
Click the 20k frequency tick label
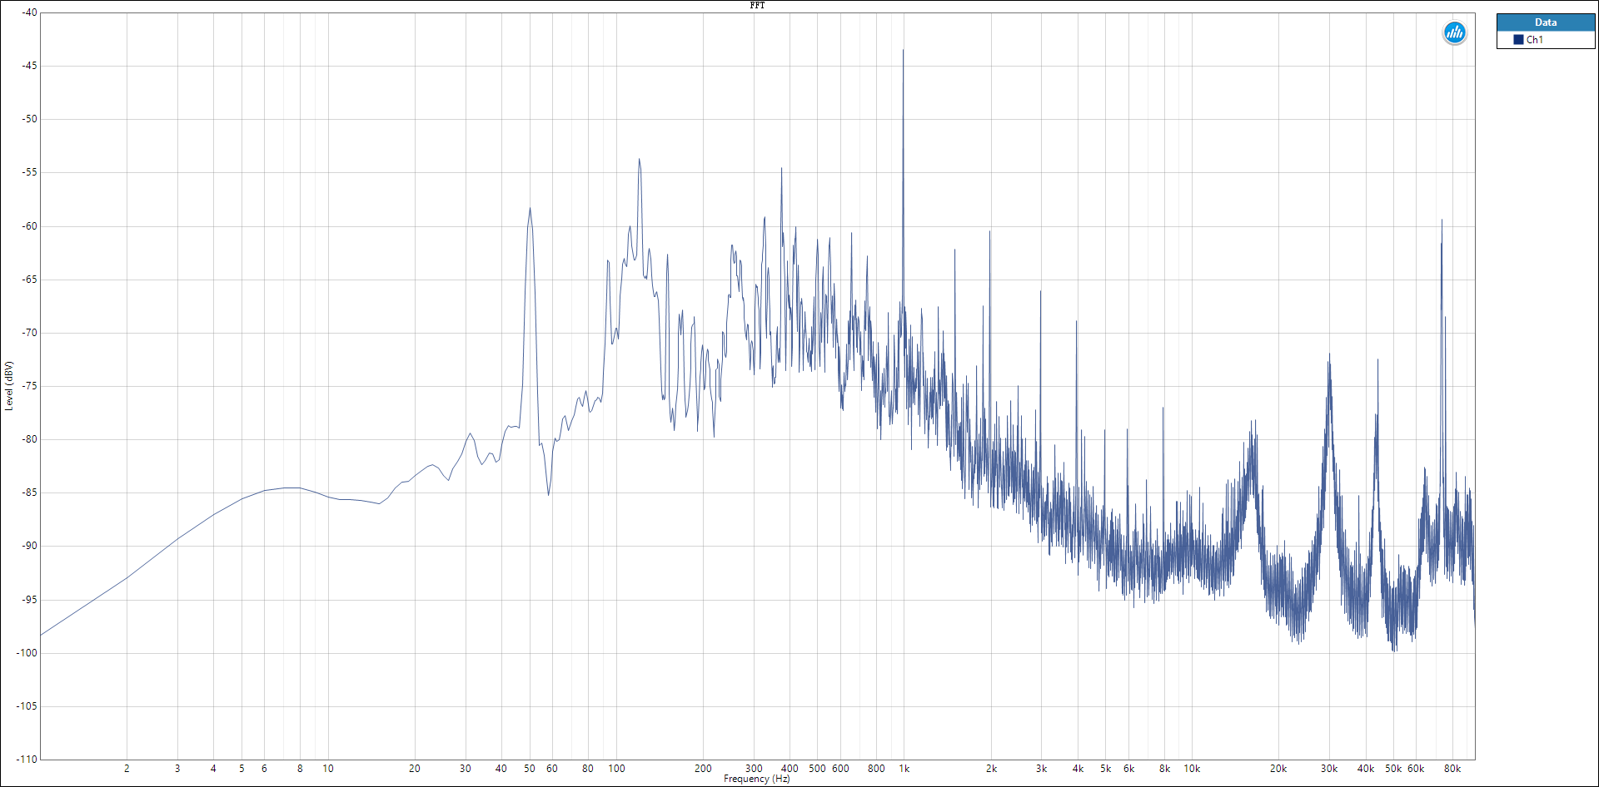(x=1278, y=769)
